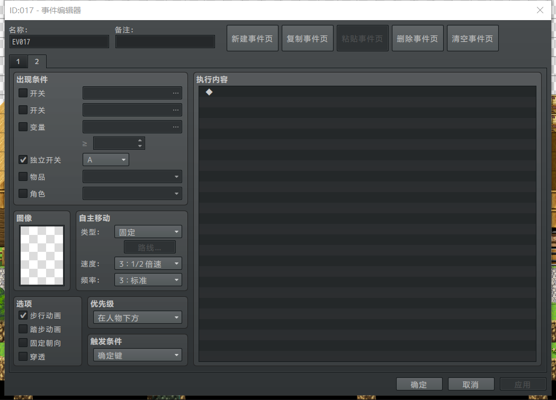Enable the 固定朝向 option
556x400 pixels.
(23, 343)
